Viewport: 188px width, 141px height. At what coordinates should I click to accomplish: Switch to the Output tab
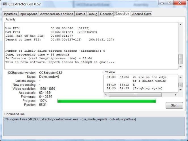pyautogui.click(x=80, y=14)
